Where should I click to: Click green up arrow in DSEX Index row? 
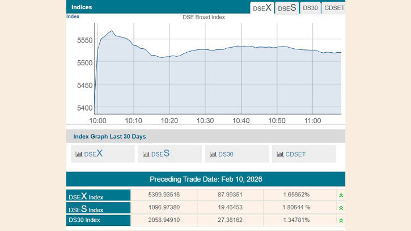click(x=340, y=195)
